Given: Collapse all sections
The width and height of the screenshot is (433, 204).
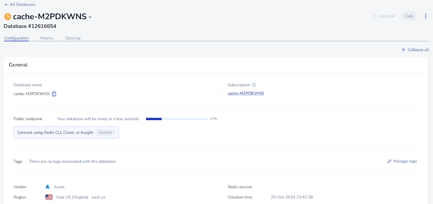Looking at the screenshot, I should (415, 50).
